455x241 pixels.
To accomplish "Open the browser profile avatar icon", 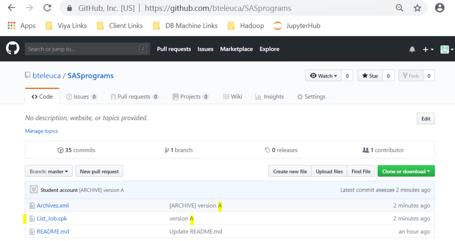I will click(x=440, y=8).
